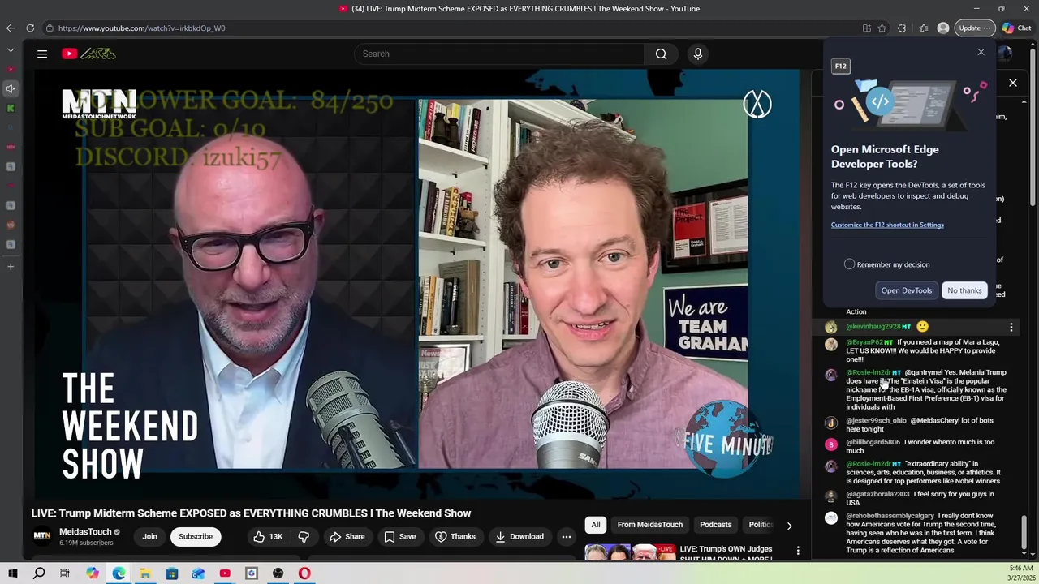Click the YouTube search input field
Screen dimensions: 1039x584
click(499, 54)
